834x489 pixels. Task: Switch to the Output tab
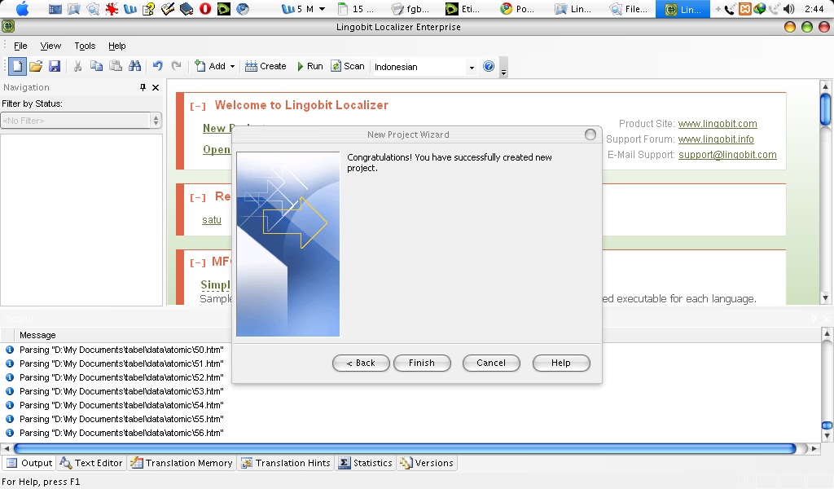pos(30,463)
